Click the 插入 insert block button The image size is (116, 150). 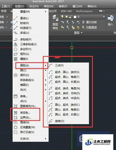point(110,20)
